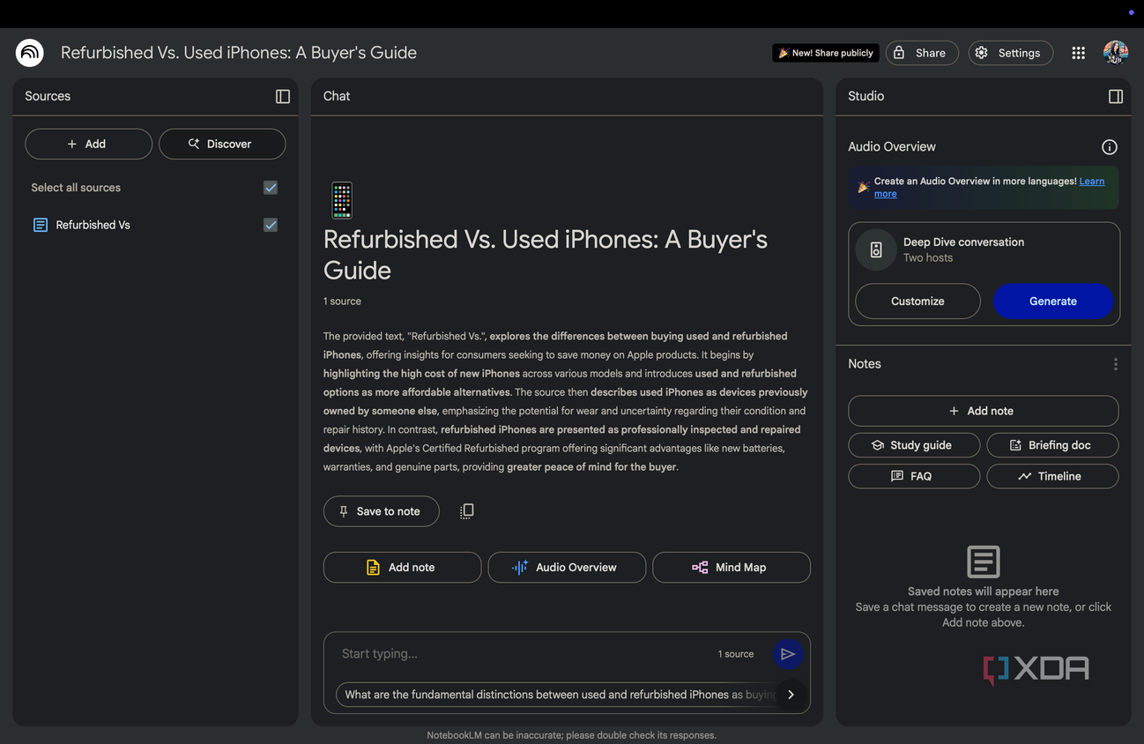The height and width of the screenshot is (744, 1144).
Task: Save the summary to note
Action: pyautogui.click(x=381, y=511)
